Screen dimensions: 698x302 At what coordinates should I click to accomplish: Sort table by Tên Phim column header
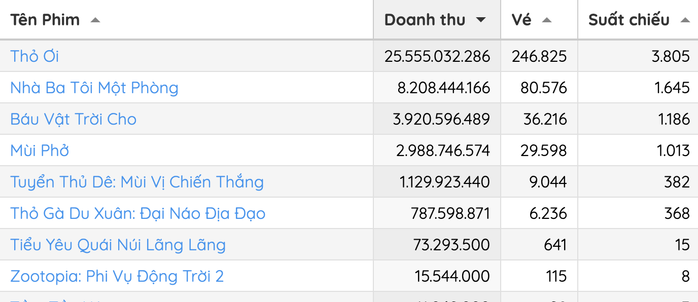pos(45,20)
